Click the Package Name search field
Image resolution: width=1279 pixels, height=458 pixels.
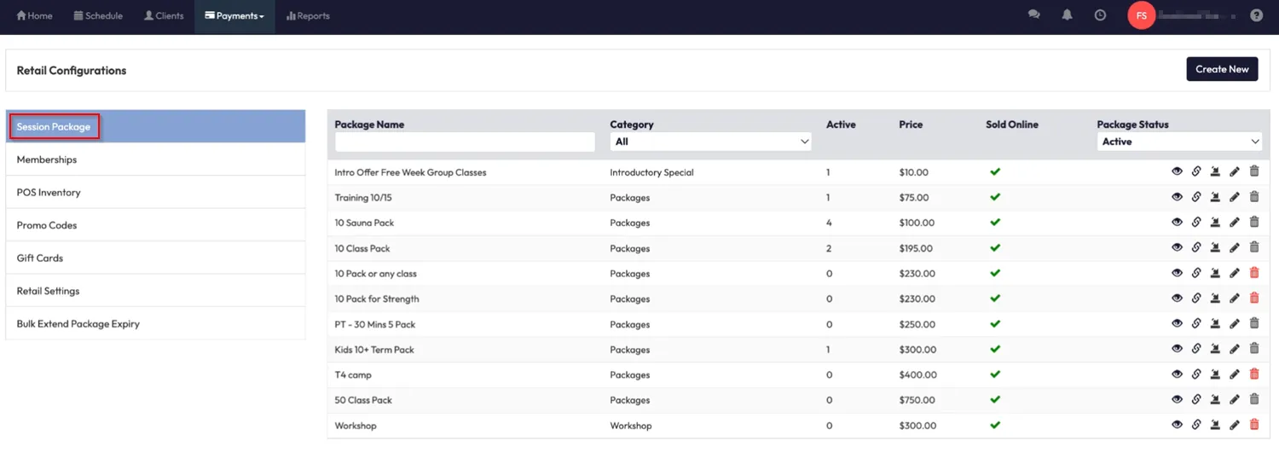coord(465,142)
